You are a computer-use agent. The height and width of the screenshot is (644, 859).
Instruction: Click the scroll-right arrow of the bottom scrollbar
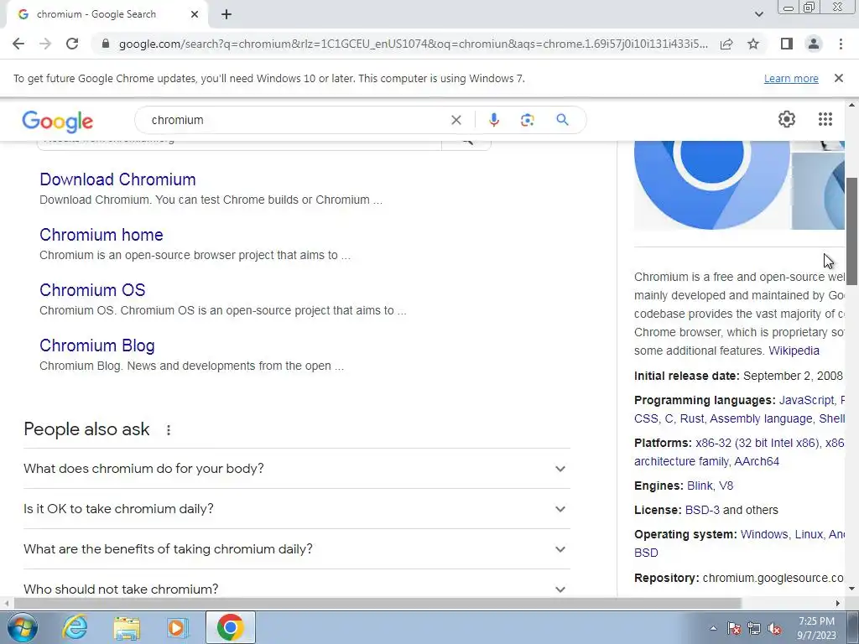pos(838,603)
